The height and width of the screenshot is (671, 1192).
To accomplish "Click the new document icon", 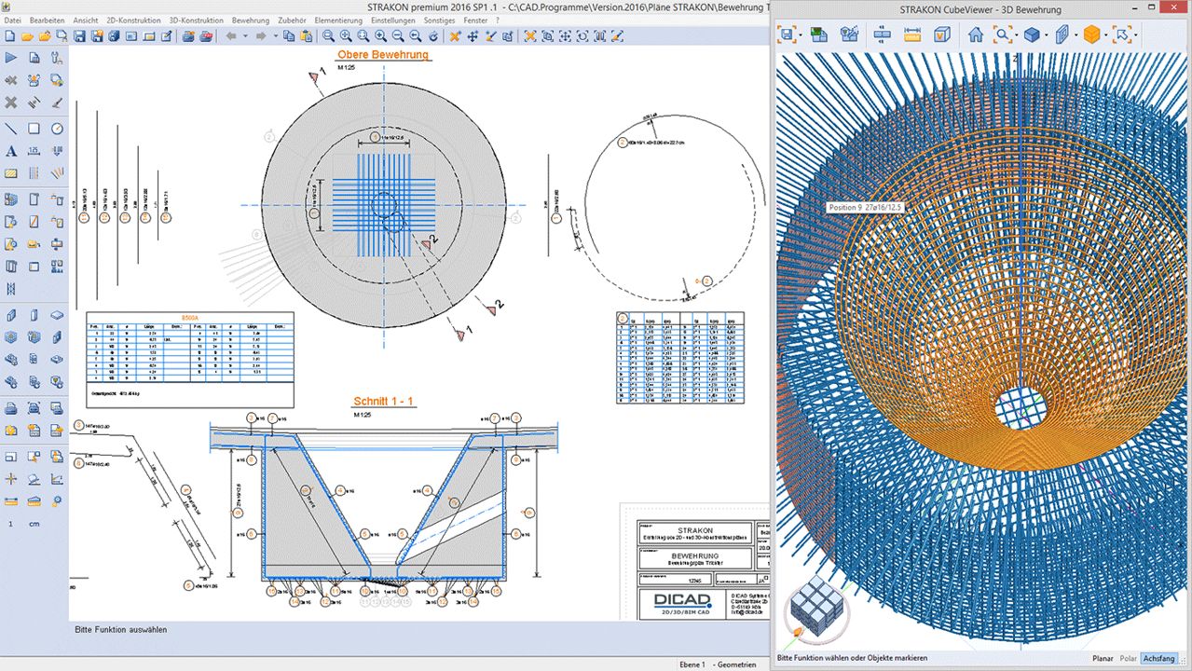I will (8, 36).
